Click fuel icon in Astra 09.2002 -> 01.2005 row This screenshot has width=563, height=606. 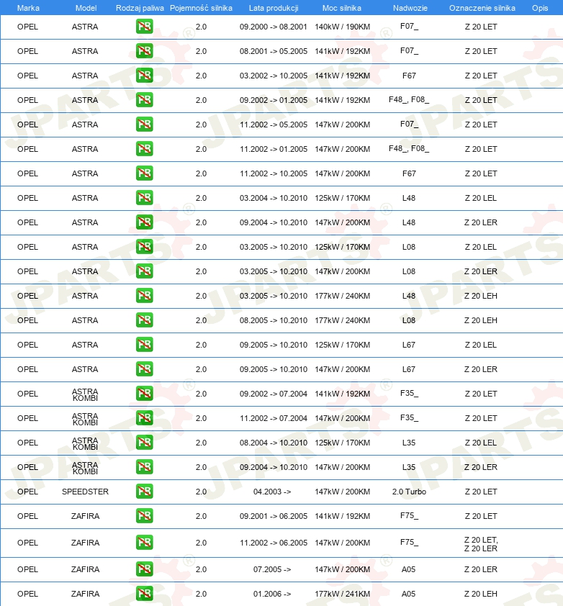point(144,100)
